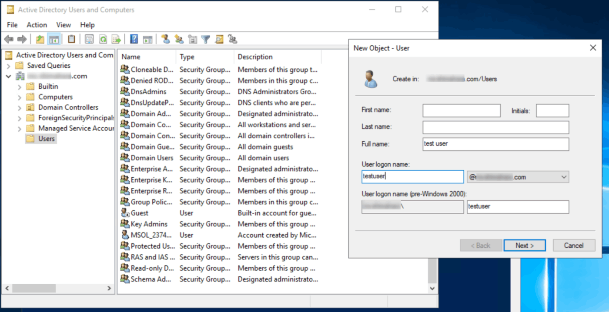Expand the Computers tree node
The width and height of the screenshot is (609, 312).
pos(20,97)
